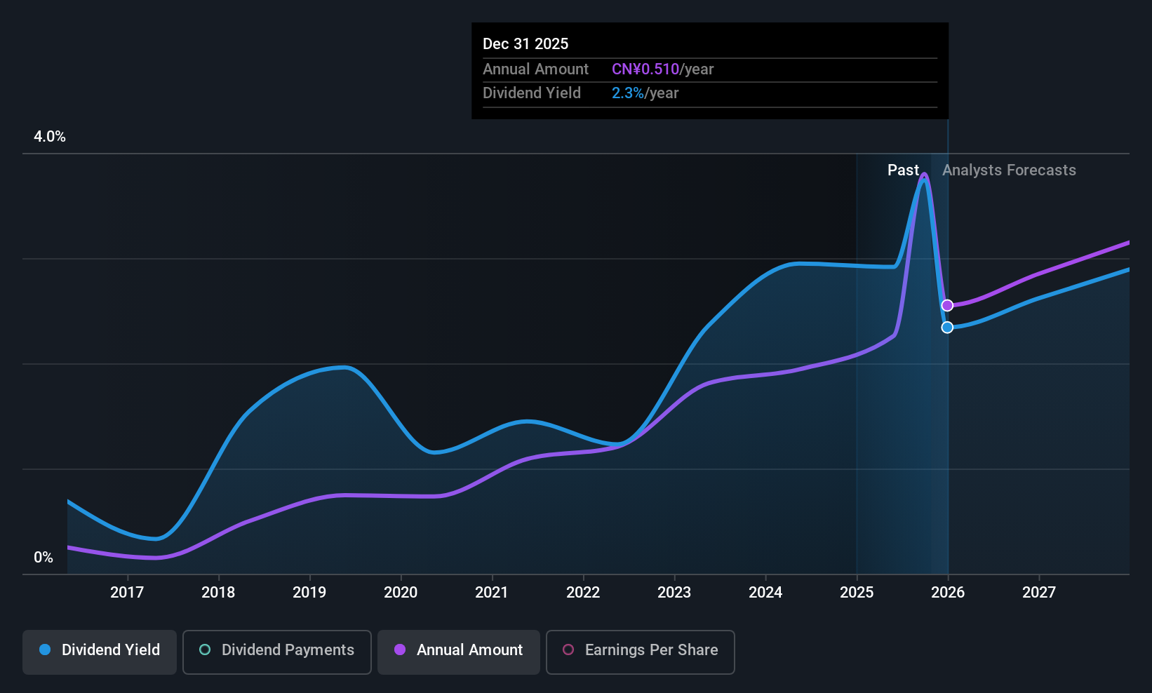Click the purple Annual Amount legend dot
Screen dimensions: 1152x693
[400, 650]
